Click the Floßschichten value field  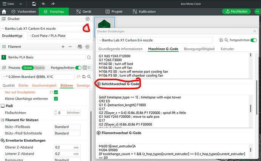pyautogui.click(x=67, y=113)
